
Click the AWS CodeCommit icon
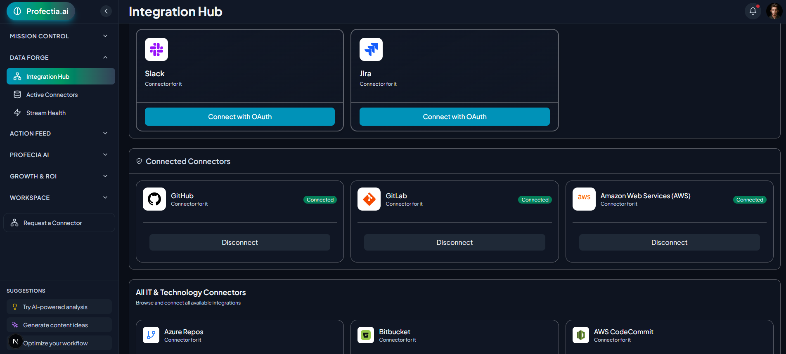(x=581, y=335)
